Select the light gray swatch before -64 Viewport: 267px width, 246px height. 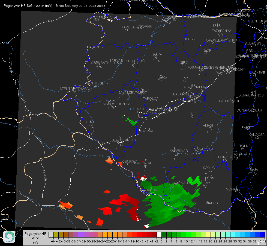(x=51, y=235)
